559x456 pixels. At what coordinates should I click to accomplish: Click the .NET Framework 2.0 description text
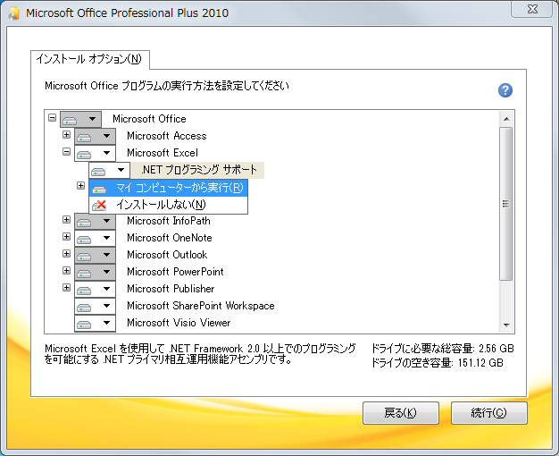[200, 354]
